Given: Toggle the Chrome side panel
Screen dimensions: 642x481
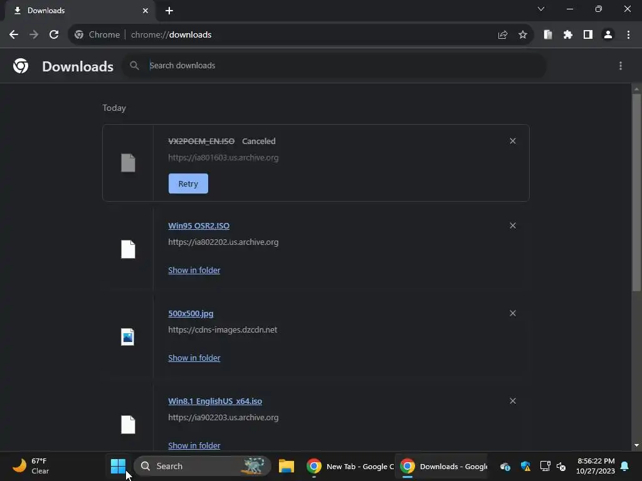Looking at the screenshot, I should click(x=588, y=35).
